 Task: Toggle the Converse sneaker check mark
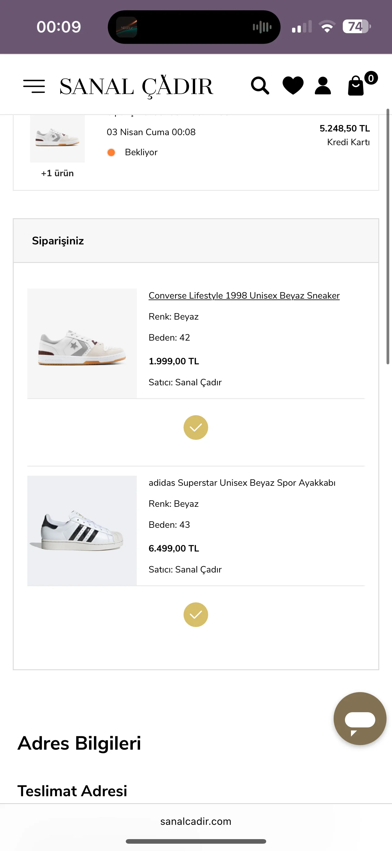pos(196,428)
